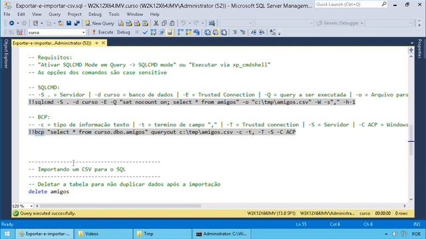Viewport: 426px width, 239px height.
Task: Open the standard toolbar overflow options
Action: (x=419, y=23)
